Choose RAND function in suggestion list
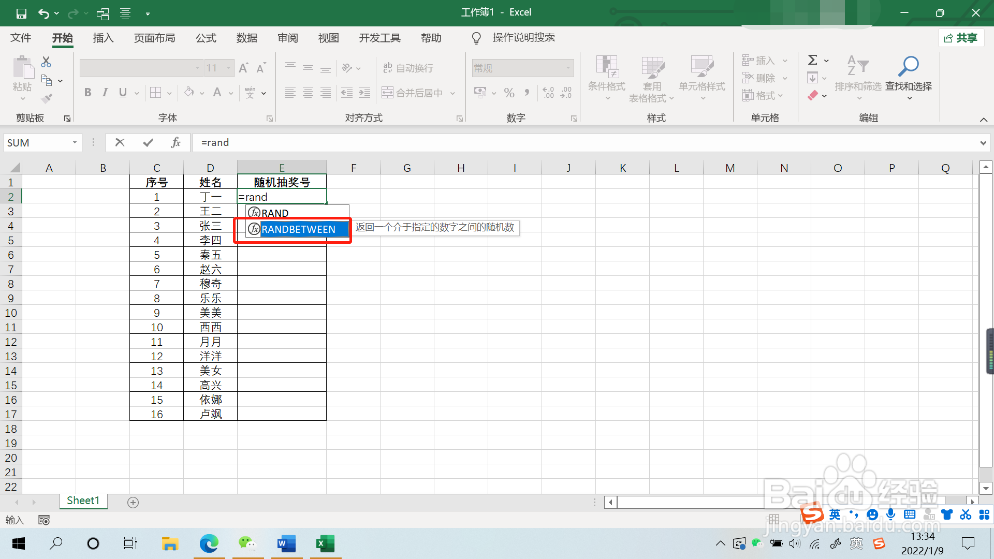994x559 pixels. (x=274, y=213)
